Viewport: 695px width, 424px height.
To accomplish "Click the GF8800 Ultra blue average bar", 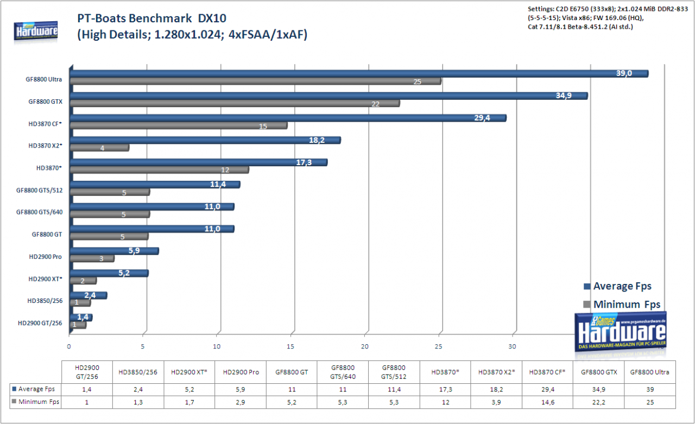I will tap(359, 73).
